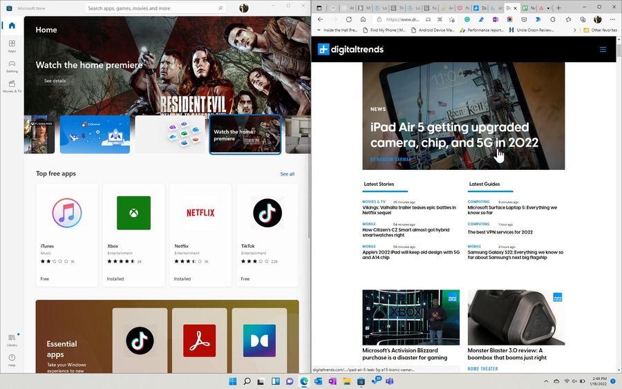622x389 pixels.
Task: Click See details on Resident Evil banner
Action: [55, 81]
